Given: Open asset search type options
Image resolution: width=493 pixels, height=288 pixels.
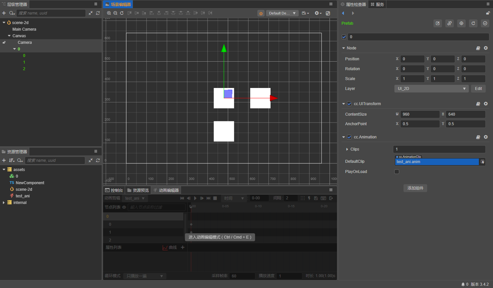Looking at the screenshot, I should tap(20, 160).
